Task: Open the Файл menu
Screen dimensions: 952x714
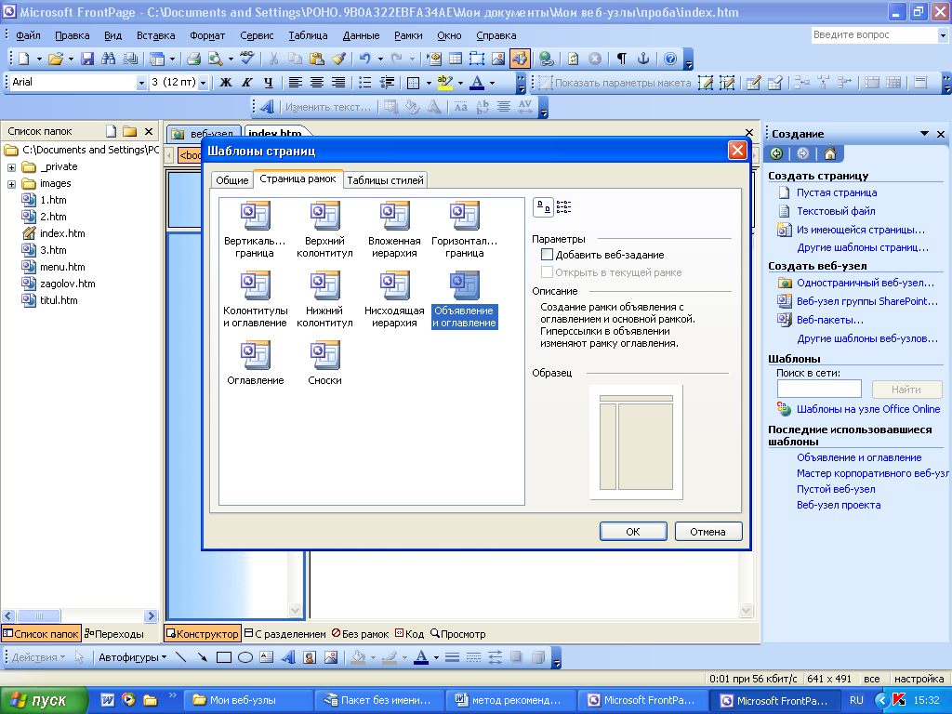Action: click(28, 35)
